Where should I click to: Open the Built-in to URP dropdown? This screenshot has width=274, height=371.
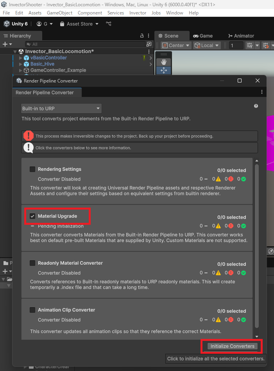[x=61, y=108]
